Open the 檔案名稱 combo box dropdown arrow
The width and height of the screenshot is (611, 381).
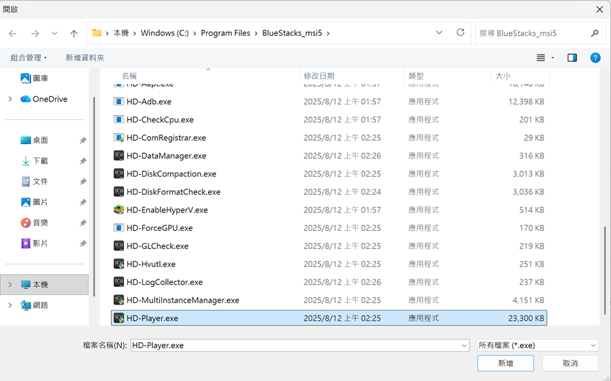[x=464, y=345]
